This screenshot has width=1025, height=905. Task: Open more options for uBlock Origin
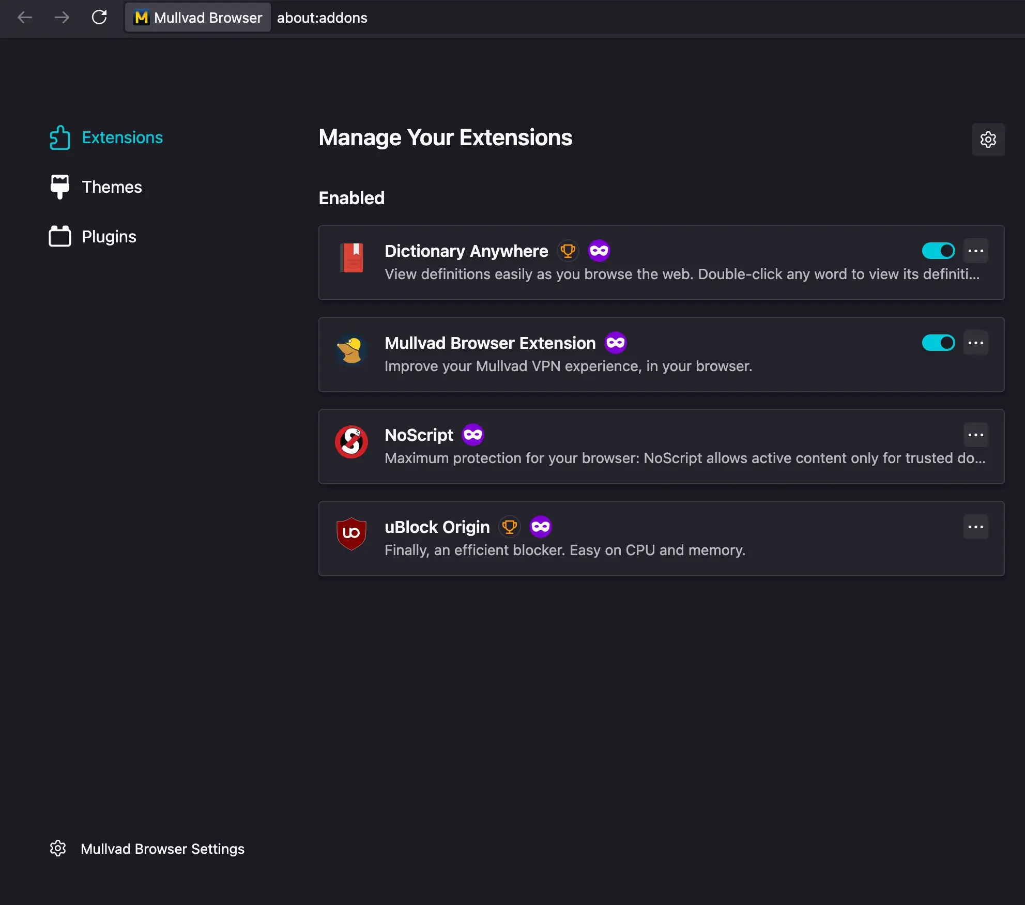(x=976, y=527)
